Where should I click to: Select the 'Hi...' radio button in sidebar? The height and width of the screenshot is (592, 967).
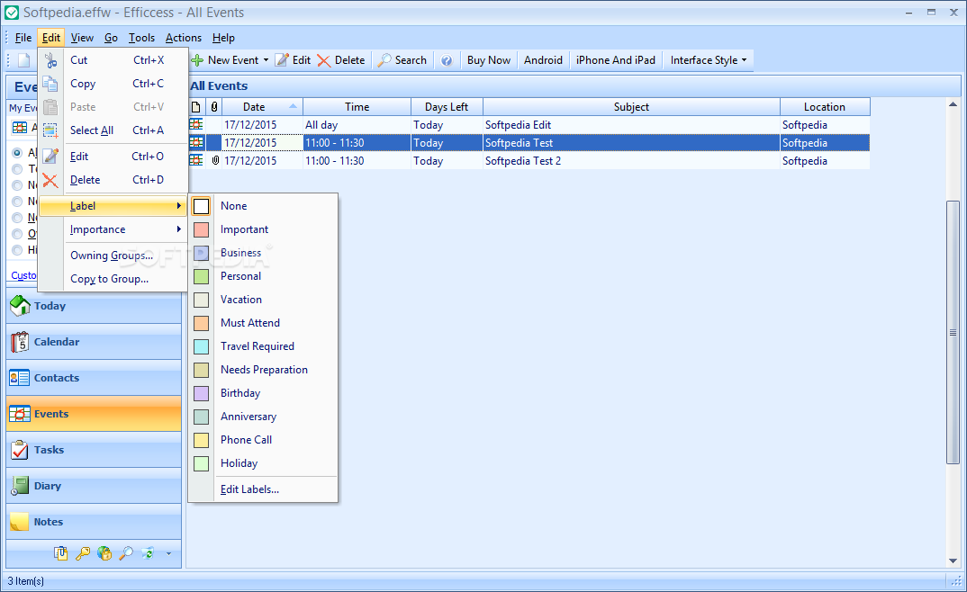tap(17, 249)
